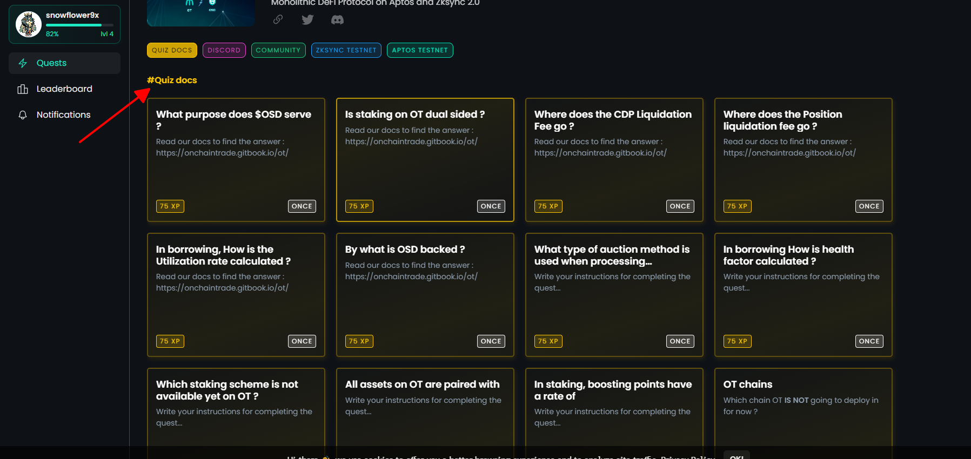Click the #Quiz docs section heading
Image resolution: width=971 pixels, height=459 pixels.
[172, 80]
